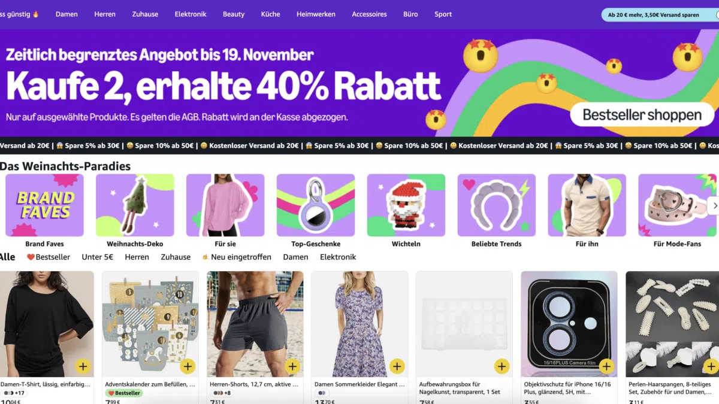719x404 pixels.
Task: Open the Top-Geschenke category tile
Action: point(316,211)
